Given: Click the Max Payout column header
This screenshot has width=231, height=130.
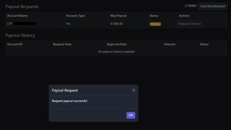Looking at the screenshot, I should point(118,16).
